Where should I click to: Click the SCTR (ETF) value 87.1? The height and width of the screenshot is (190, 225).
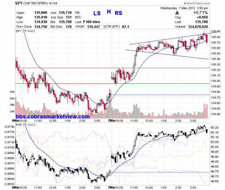pyautogui.click(x=126, y=27)
